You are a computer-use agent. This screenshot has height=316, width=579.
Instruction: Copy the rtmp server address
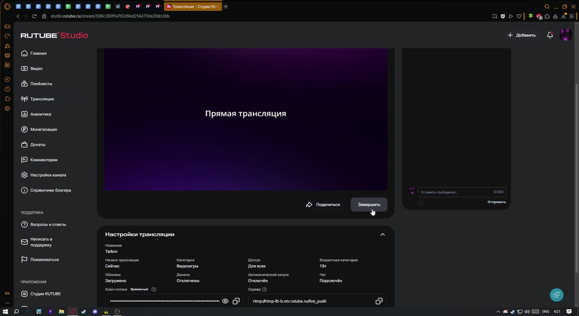(x=379, y=301)
